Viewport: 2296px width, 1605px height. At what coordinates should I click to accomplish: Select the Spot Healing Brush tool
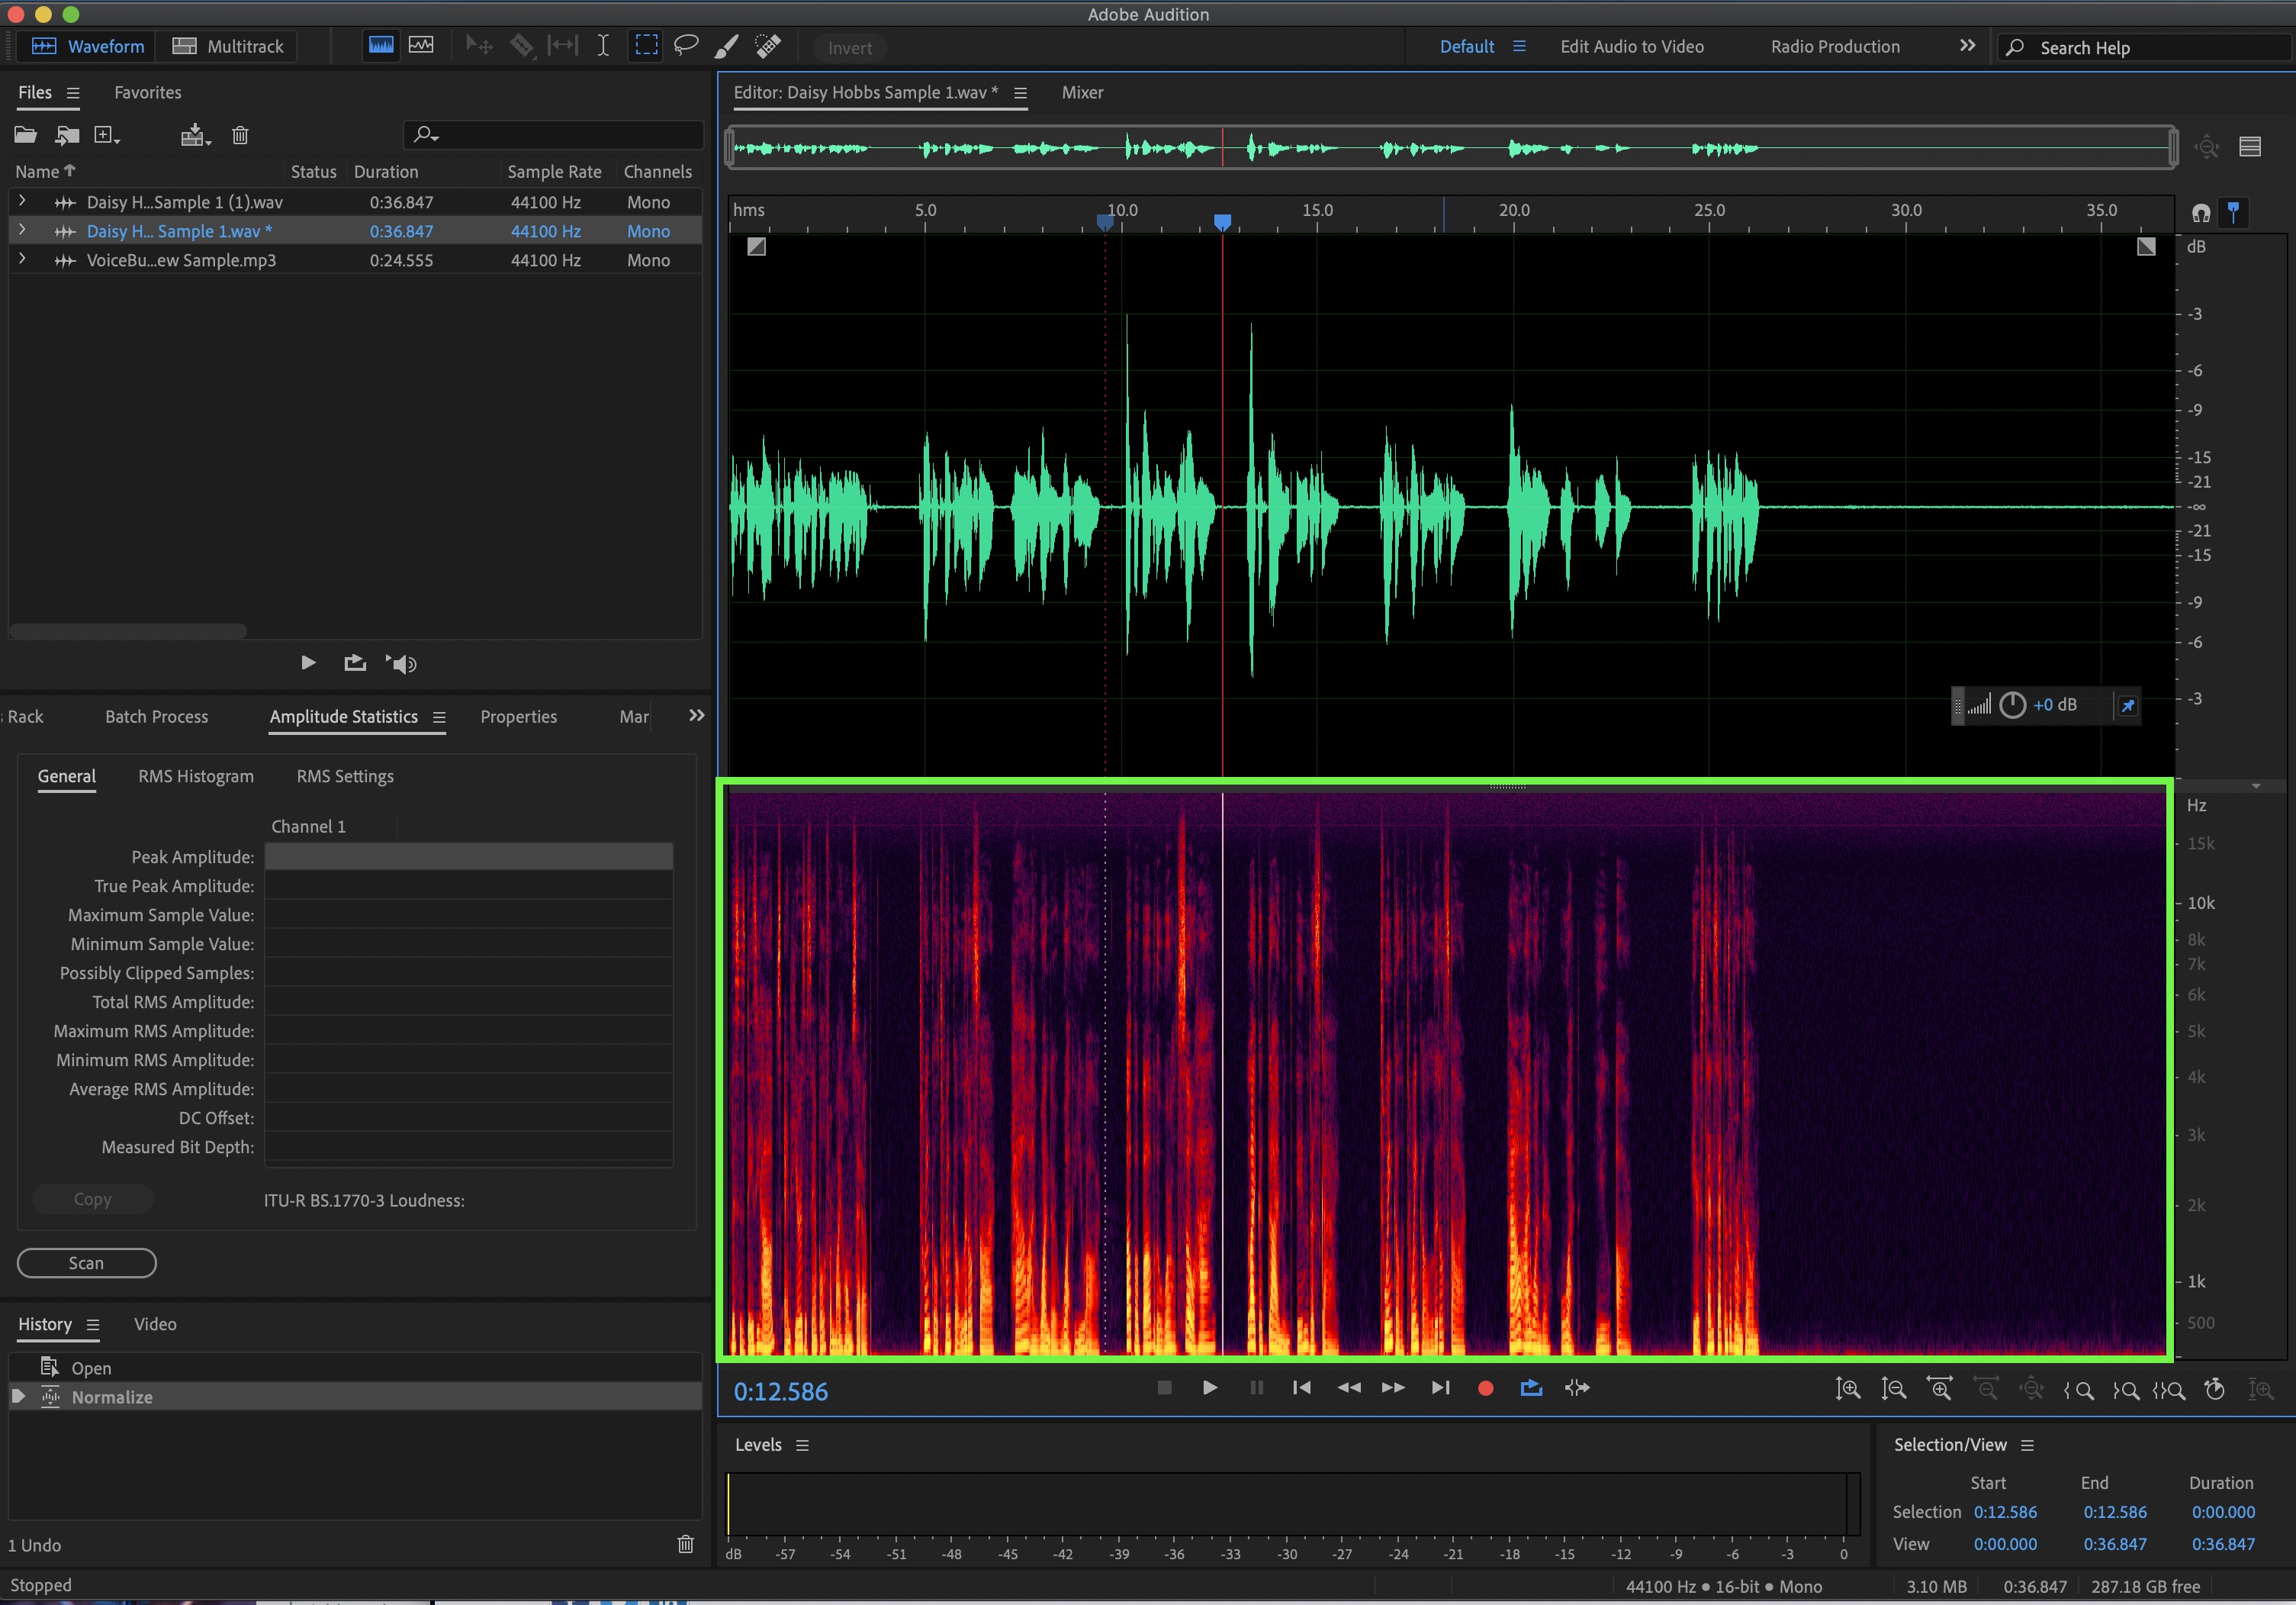pyautogui.click(x=768, y=46)
